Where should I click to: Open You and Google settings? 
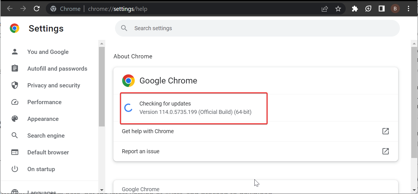tap(48, 52)
